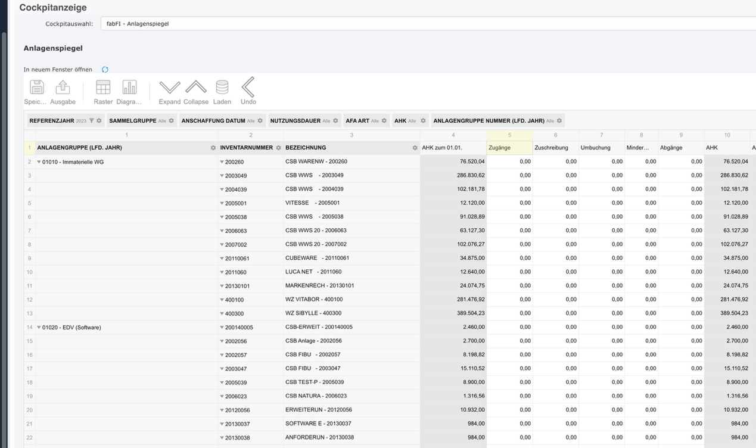Click the funnel icon on REFERENZJAHR filter

[91, 121]
